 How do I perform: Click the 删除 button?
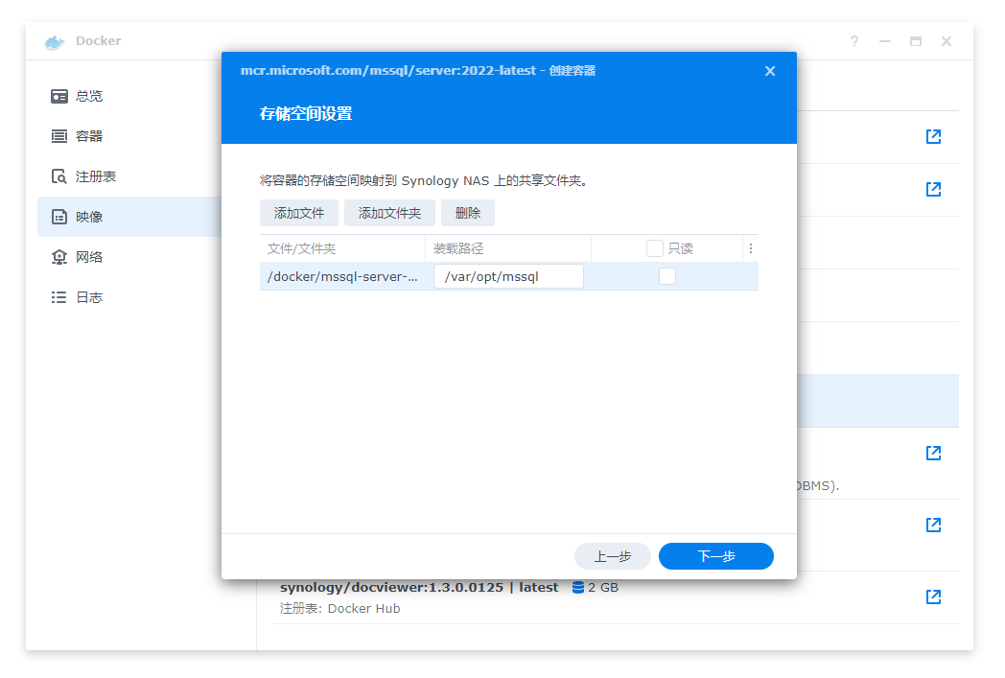point(468,213)
